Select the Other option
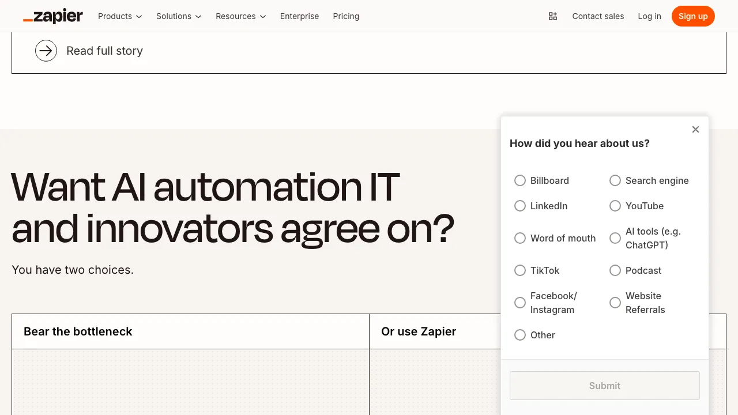The height and width of the screenshot is (415, 738). coord(520,335)
